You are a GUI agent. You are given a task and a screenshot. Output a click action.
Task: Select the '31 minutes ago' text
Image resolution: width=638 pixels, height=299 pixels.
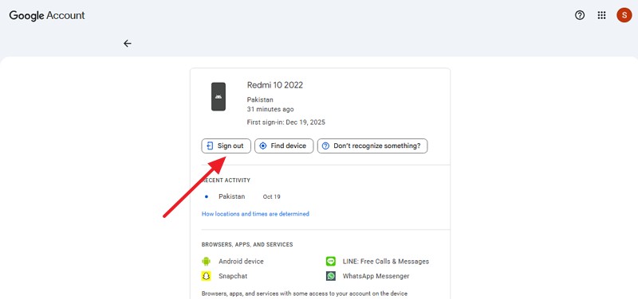click(x=270, y=110)
